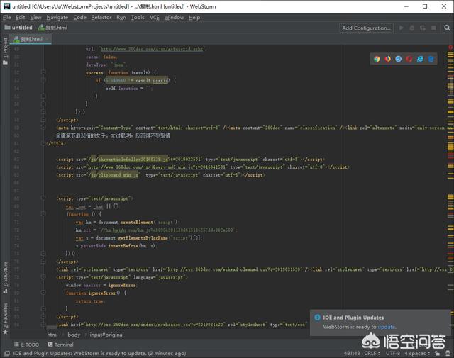The height and width of the screenshot is (358, 454).
Task: Close the 复制.html editor tab
Action: pos(48,39)
